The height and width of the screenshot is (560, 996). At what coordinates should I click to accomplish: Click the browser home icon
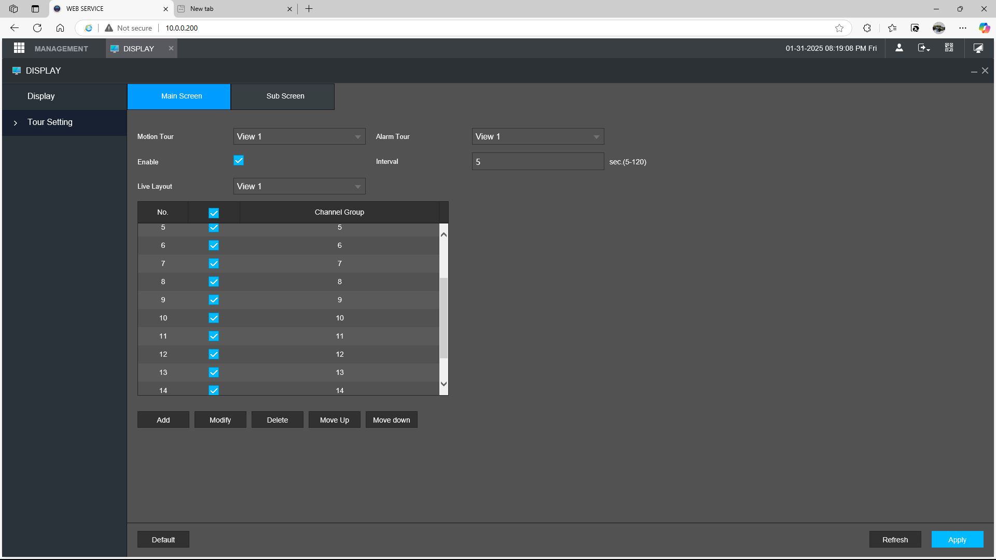pyautogui.click(x=60, y=28)
